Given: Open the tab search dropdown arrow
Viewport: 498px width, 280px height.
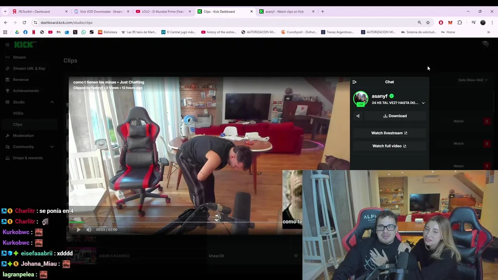Looking at the screenshot, I should [x=5, y=12].
